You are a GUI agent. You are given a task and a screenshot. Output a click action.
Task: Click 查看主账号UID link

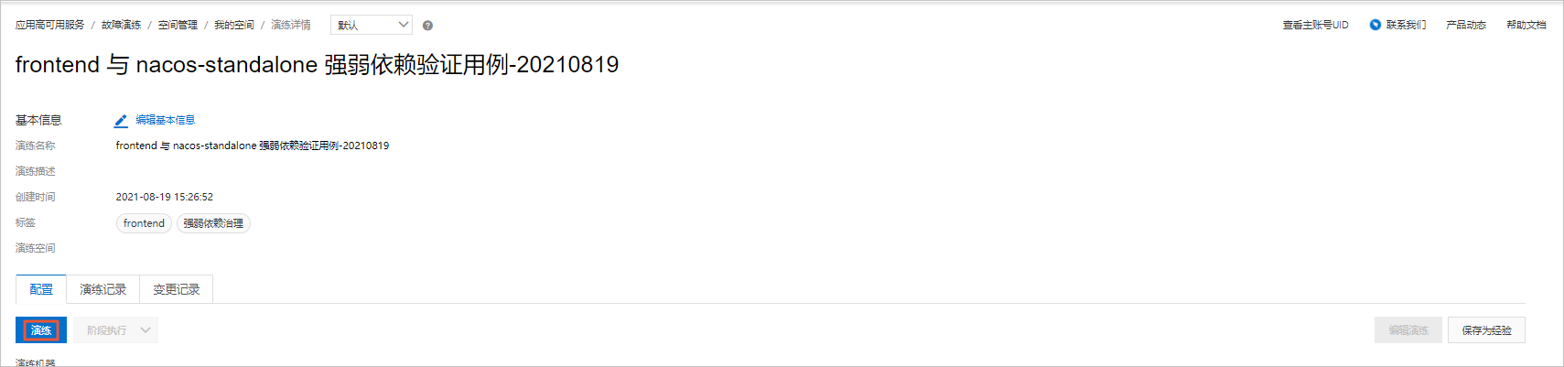coord(1315,25)
